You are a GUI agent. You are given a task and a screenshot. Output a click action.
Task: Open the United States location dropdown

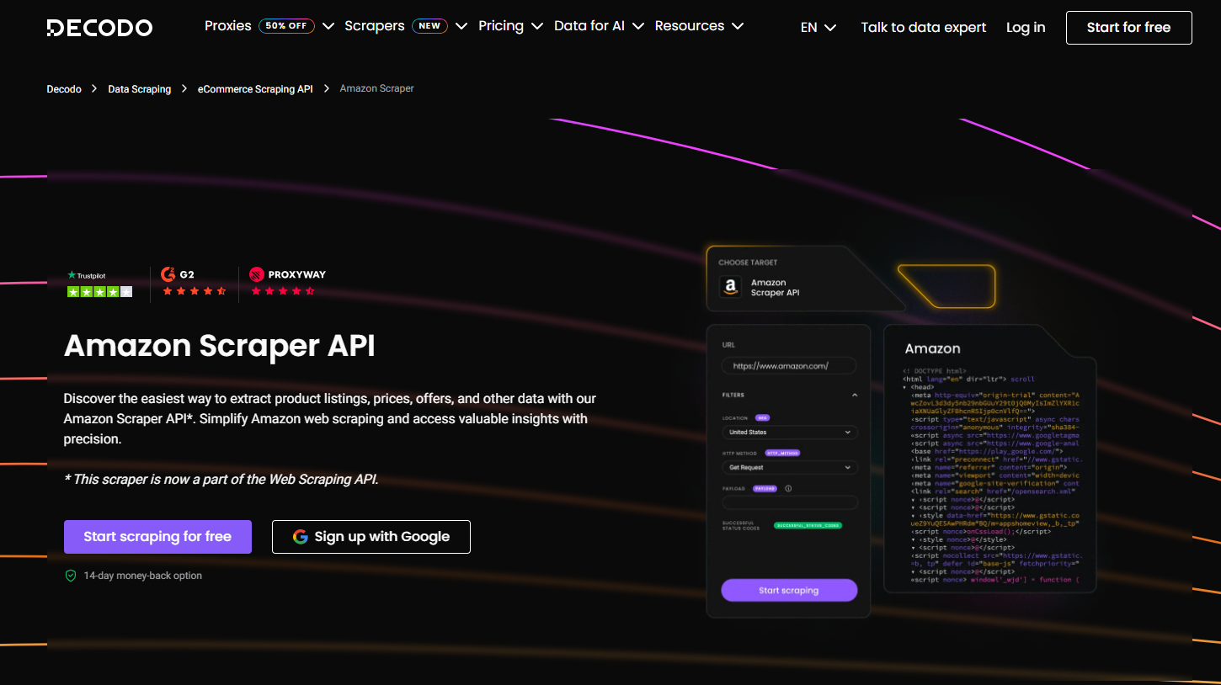[789, 433]
